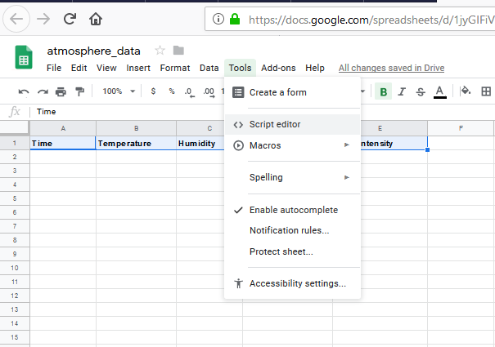Toggle Enable autocomplete option
The height and width of the screenshot is (347, 495).
click(x=293, y=210)
